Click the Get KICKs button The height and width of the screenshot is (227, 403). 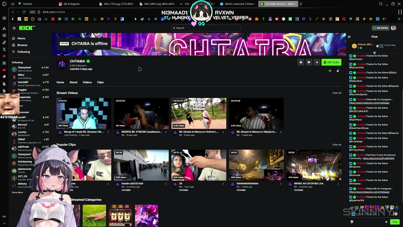pos(380,28)
